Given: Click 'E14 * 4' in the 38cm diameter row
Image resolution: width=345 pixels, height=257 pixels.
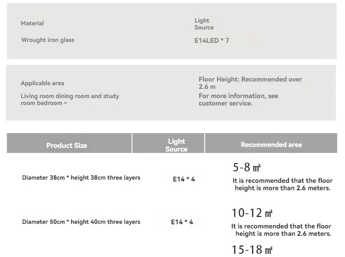Looking at the screenshot, I should point(184,179).
